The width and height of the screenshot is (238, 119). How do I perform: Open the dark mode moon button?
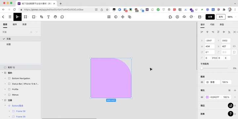click(x=231, y=106)
